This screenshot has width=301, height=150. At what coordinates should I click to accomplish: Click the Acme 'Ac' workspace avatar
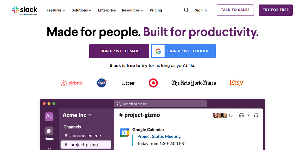pos(49,116)
